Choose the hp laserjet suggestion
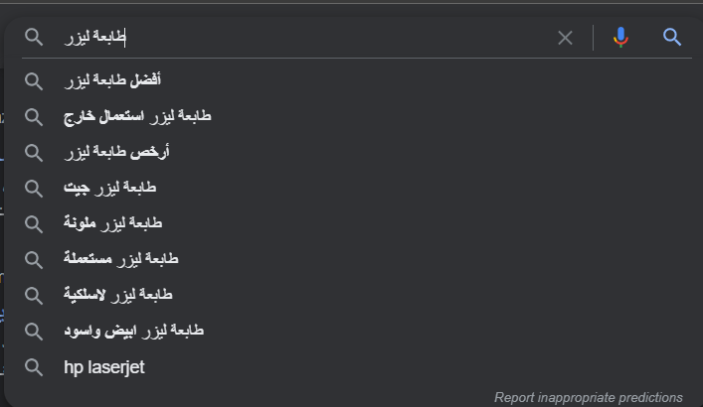 [104, 367]
